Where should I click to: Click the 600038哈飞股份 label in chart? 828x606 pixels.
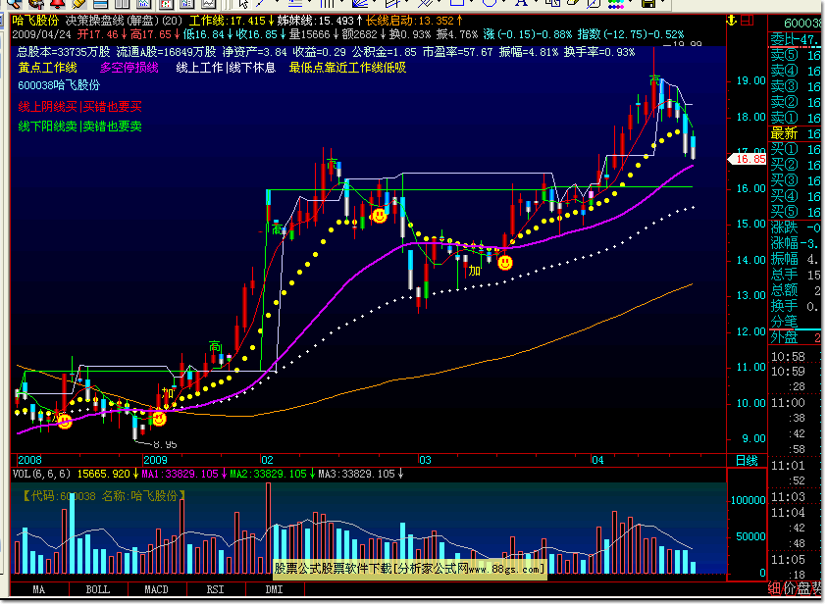(59, 85)
